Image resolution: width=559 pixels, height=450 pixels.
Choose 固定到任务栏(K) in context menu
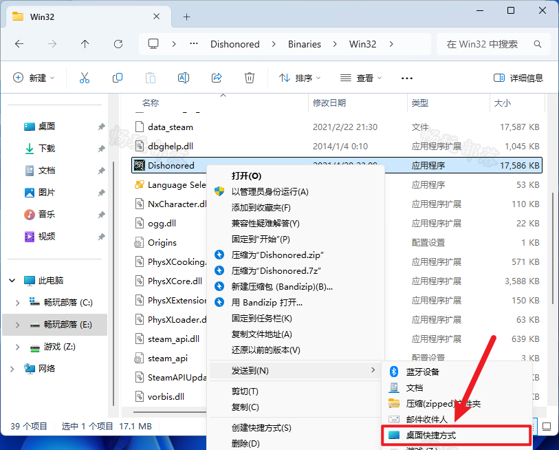262,319
